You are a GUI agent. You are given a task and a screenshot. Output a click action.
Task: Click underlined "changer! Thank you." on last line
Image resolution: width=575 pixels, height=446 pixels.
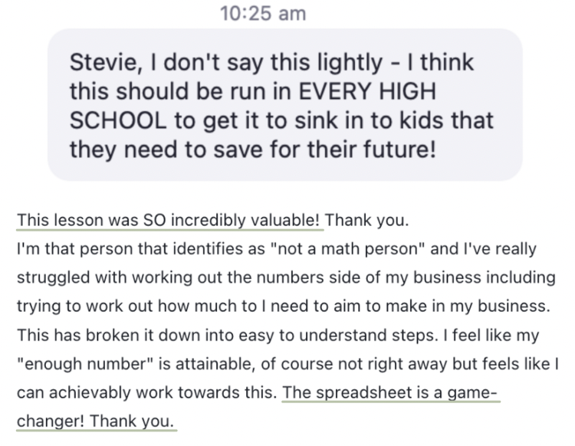96,421
